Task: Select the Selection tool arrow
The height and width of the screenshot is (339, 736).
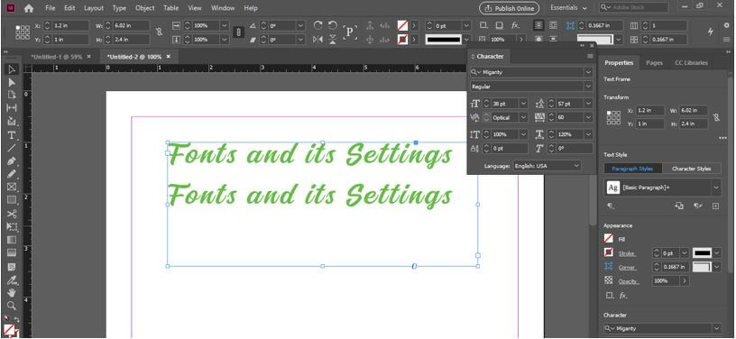Action: (x=12, y=69)
